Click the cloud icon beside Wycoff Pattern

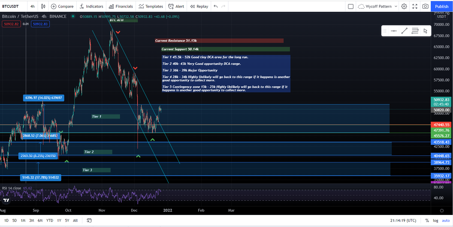361,6
